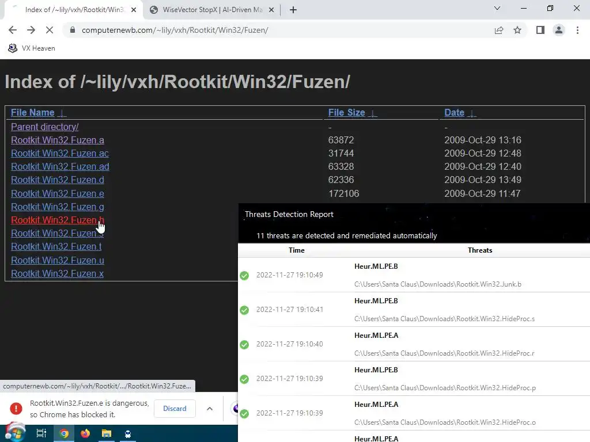
Task: Click descending arrow next to Date
Action: (472, 113)
